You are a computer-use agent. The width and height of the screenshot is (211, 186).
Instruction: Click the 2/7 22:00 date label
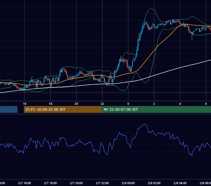(102, 183)
